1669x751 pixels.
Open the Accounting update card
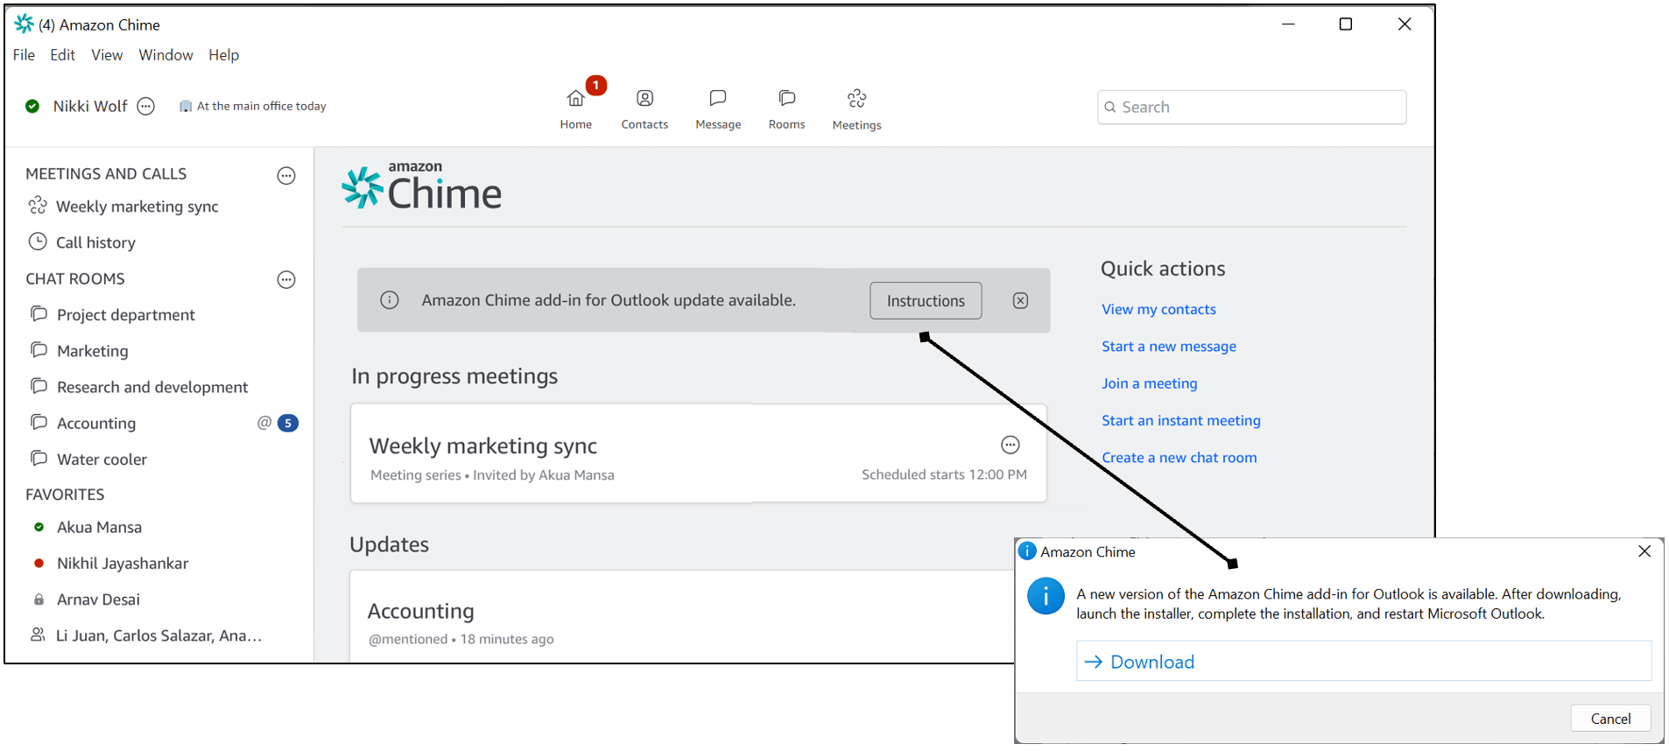pyautogui.click(x=682, y=616)
